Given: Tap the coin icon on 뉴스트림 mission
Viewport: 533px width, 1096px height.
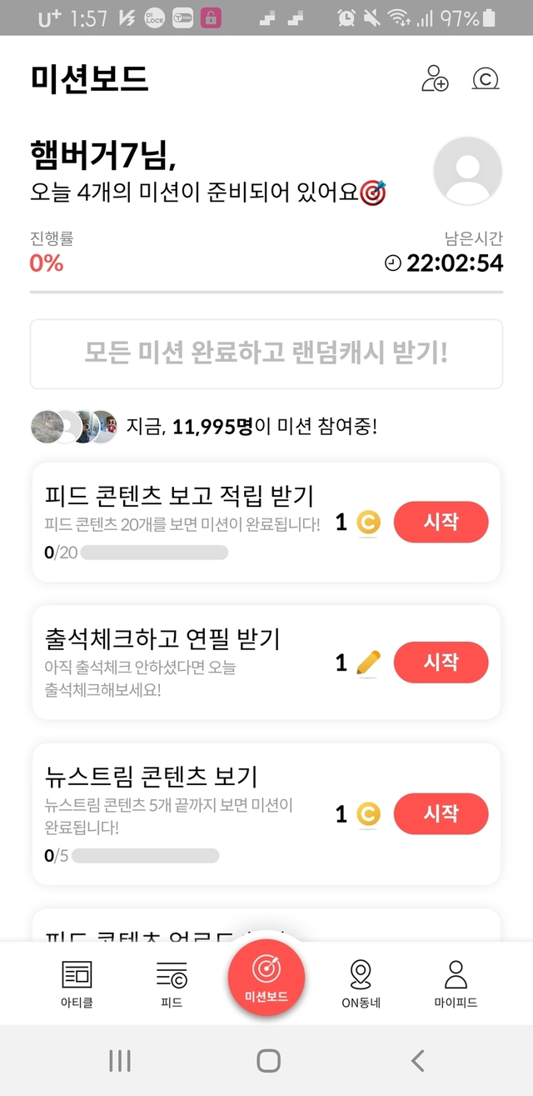Looking at the screenshot, I should pos(367,814).
